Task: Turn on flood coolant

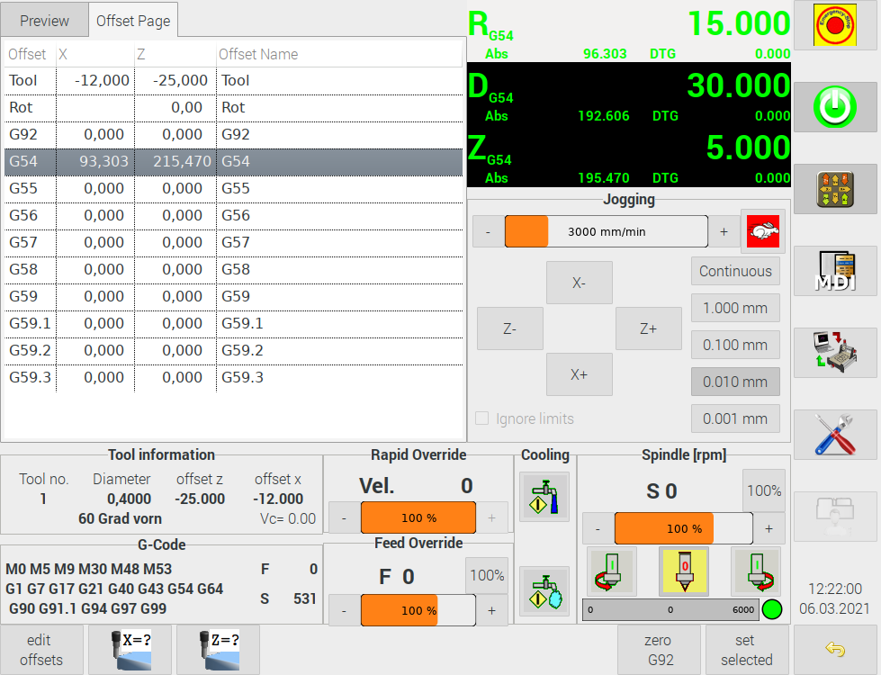Action: [x=544, y=497]
